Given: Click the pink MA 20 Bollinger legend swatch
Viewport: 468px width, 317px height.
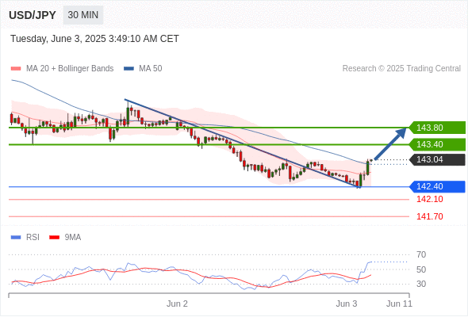Looking at the screenshot, I should pyautogui.click(x=16, y=69).
